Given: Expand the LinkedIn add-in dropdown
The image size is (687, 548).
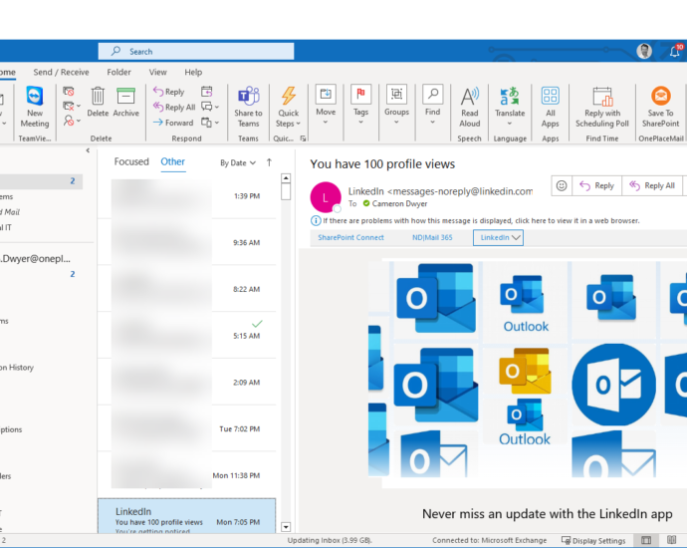Looking at the screenshot, I should [500, 238].
